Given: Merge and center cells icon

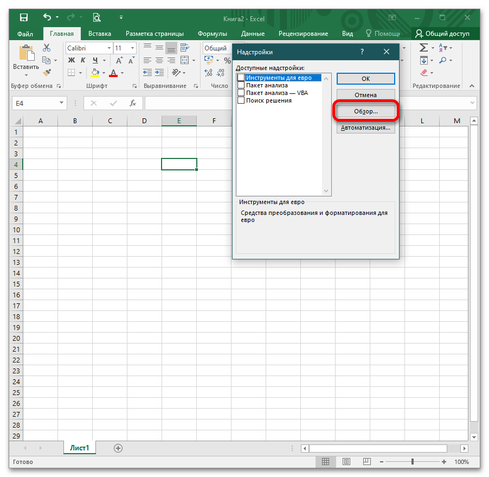Looking at the screenshot, I should click(x=185, y=60).
